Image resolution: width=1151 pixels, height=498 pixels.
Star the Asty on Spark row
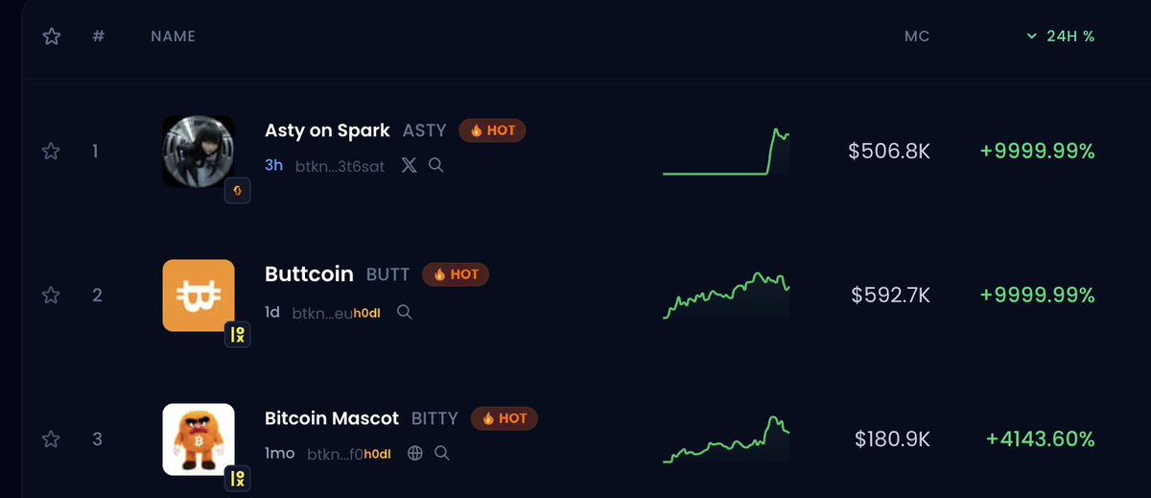pyautogui.click(x=52, y=152)
